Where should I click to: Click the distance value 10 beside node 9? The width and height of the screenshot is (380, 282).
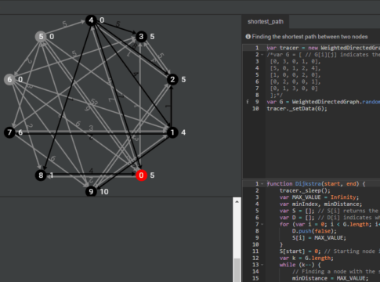[x=104, y=192]
